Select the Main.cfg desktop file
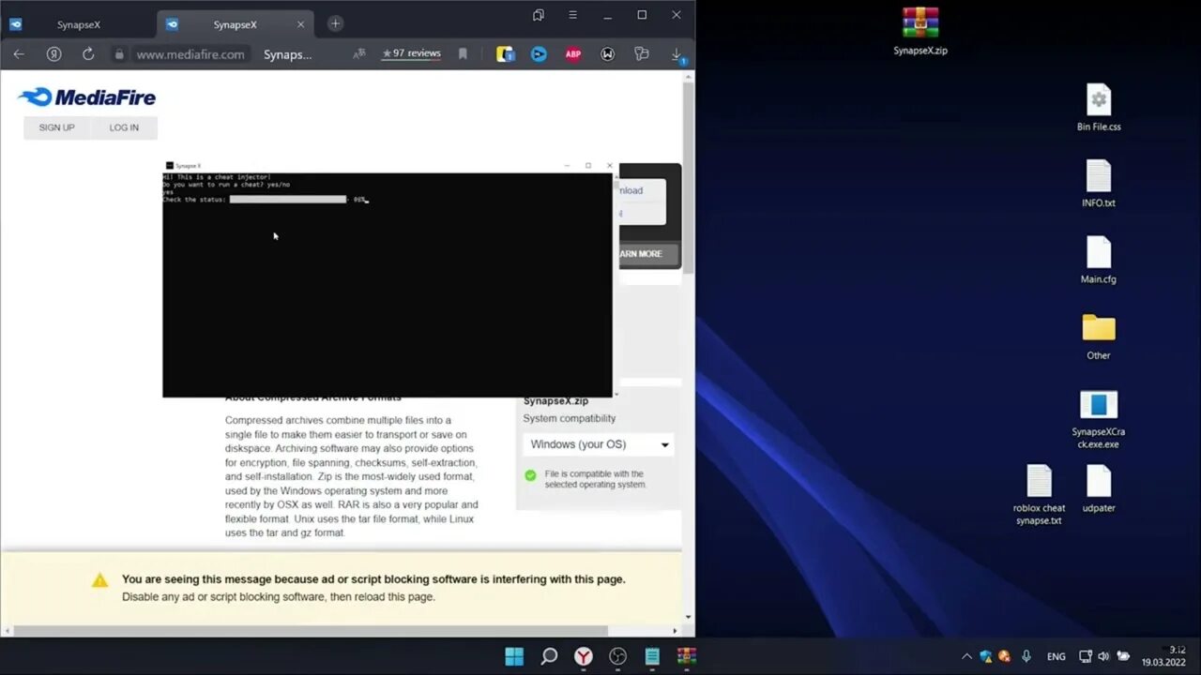The image size is (1201, 675). (x=1099, y=260)
